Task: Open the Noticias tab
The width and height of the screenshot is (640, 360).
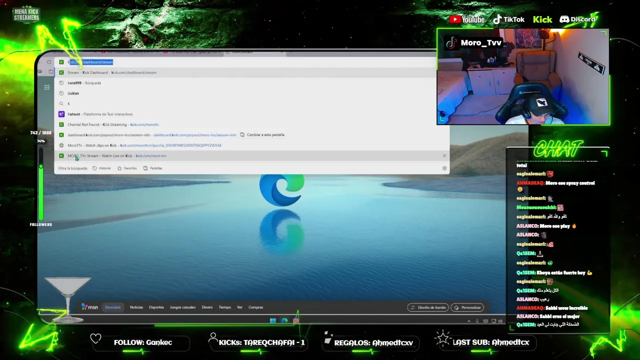Action: click(x=136, y=307)
